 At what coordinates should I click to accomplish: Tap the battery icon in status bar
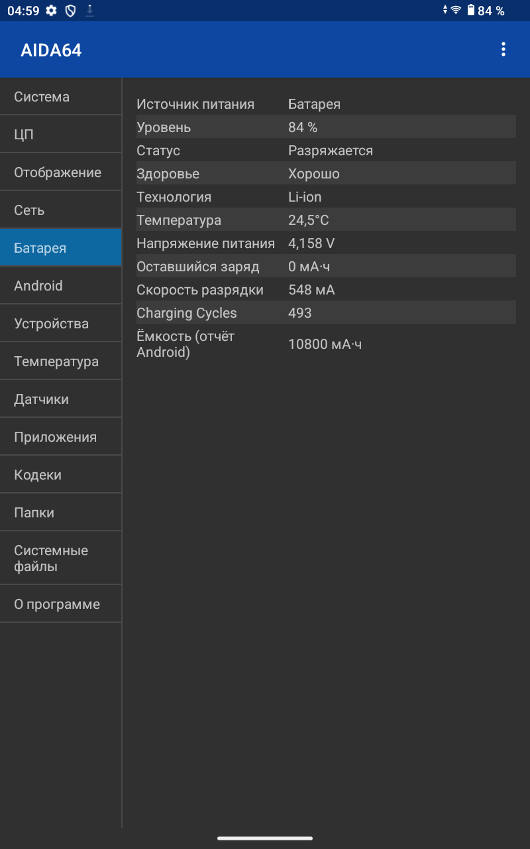coord(471,10)
